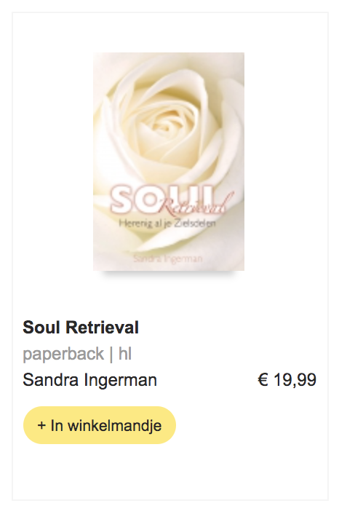Click the word winkelmandje on the button
Screen dimensions: 339x514
pyautogui.click(x=115, y=425)
